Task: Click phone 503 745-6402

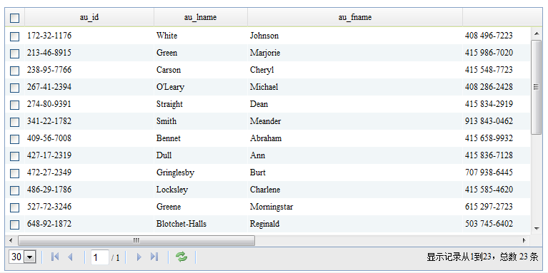Action: point(489,224)
